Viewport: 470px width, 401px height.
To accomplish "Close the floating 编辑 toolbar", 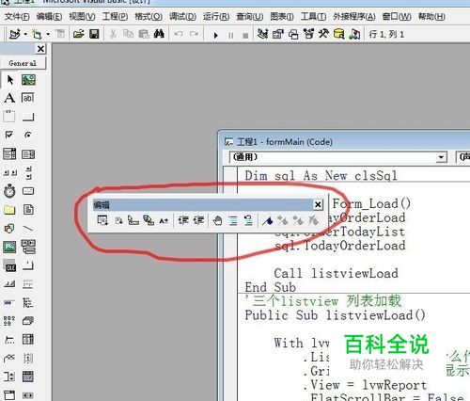I will pos(318,204).
